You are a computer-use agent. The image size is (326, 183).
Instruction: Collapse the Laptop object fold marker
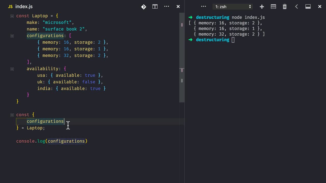(x=12, y=16)
